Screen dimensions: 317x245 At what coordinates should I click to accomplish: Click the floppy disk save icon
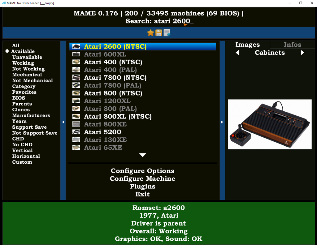pos(158,33)
